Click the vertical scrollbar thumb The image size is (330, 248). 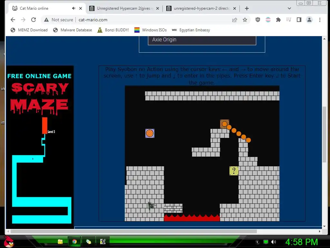[x=324, y=134]
